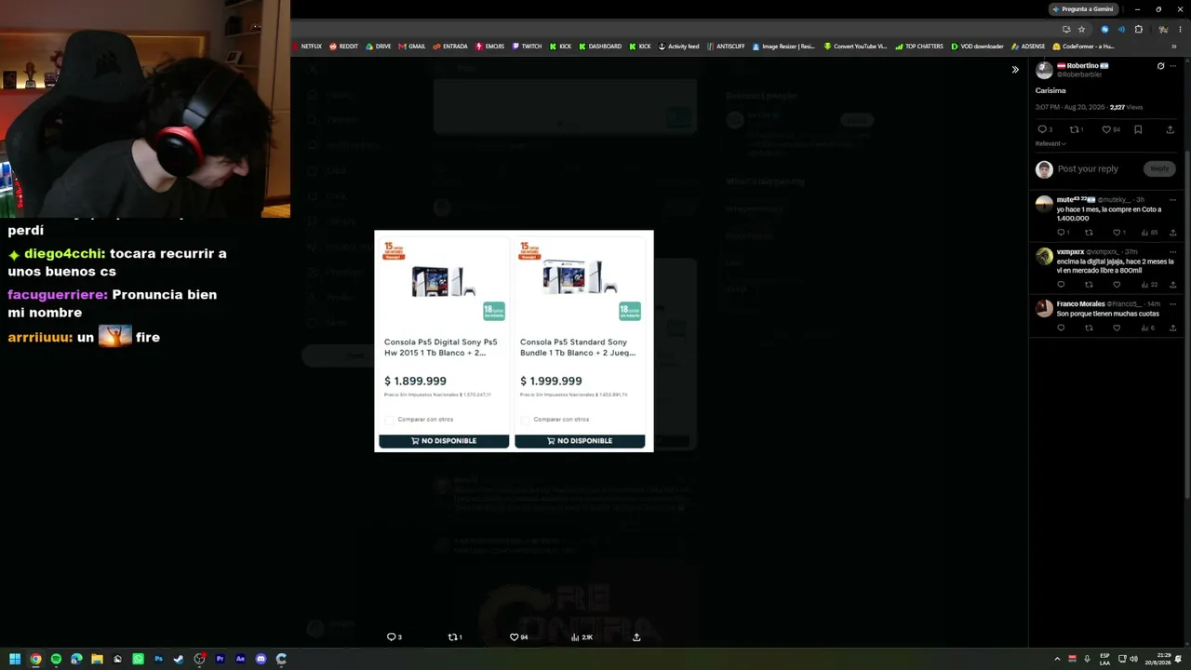Open more options on mute's reply
Viewport: 1191px width, 670px height.
1172,199
